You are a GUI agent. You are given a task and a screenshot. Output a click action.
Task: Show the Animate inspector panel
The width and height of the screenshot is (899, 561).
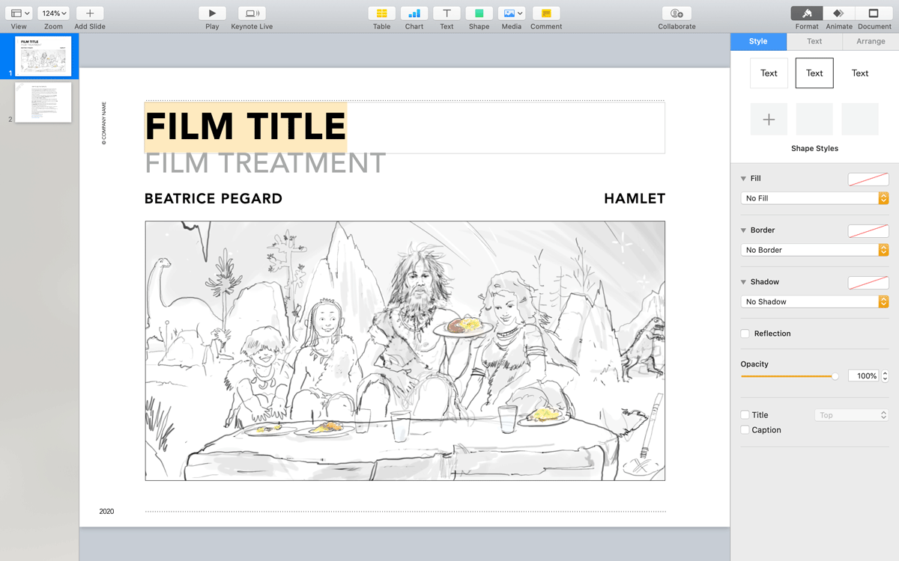(839, 13)
